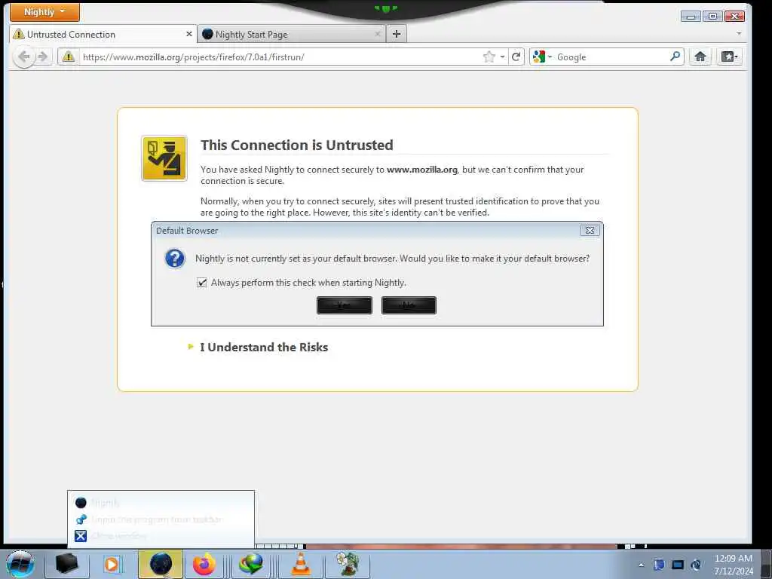Go forward with the forward arrow
The image size is (772, 579).
point(43,57)
